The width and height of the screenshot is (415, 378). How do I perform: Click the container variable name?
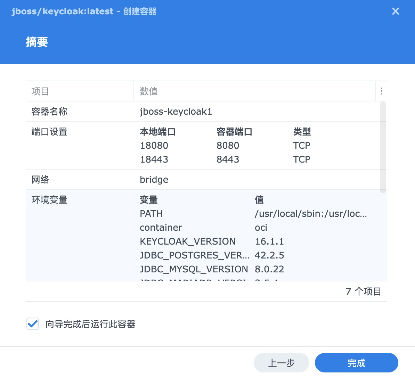click(x=161, y=228)
